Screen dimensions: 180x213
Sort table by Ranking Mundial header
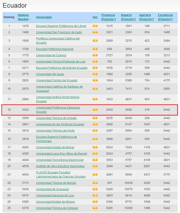click(23, 17)
